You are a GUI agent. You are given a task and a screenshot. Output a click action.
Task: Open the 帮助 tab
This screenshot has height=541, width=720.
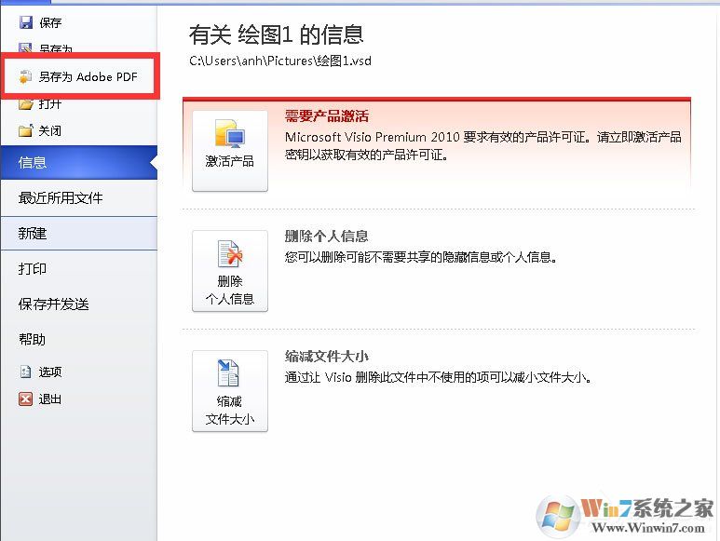tap(79, 339)
